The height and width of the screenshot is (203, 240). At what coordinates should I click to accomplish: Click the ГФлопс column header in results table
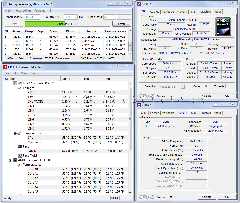[x=71, y=31]
